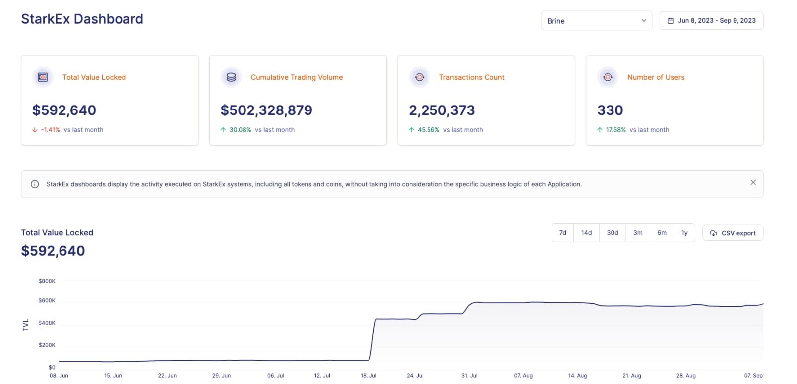The height and width of the screenshot is (384, 797).
Task: Click the 45.56% change value
Action: (429, 130)
